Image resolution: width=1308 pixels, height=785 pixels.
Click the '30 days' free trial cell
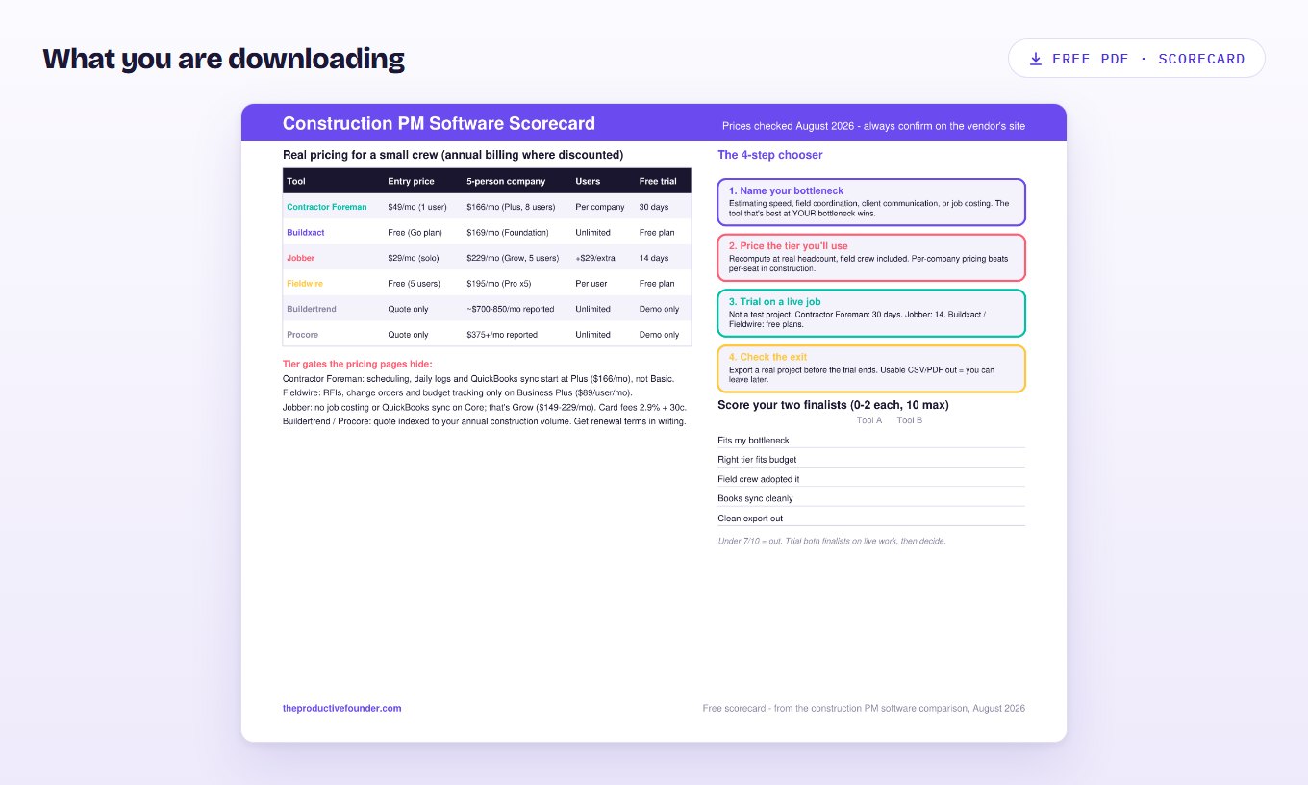654,207
